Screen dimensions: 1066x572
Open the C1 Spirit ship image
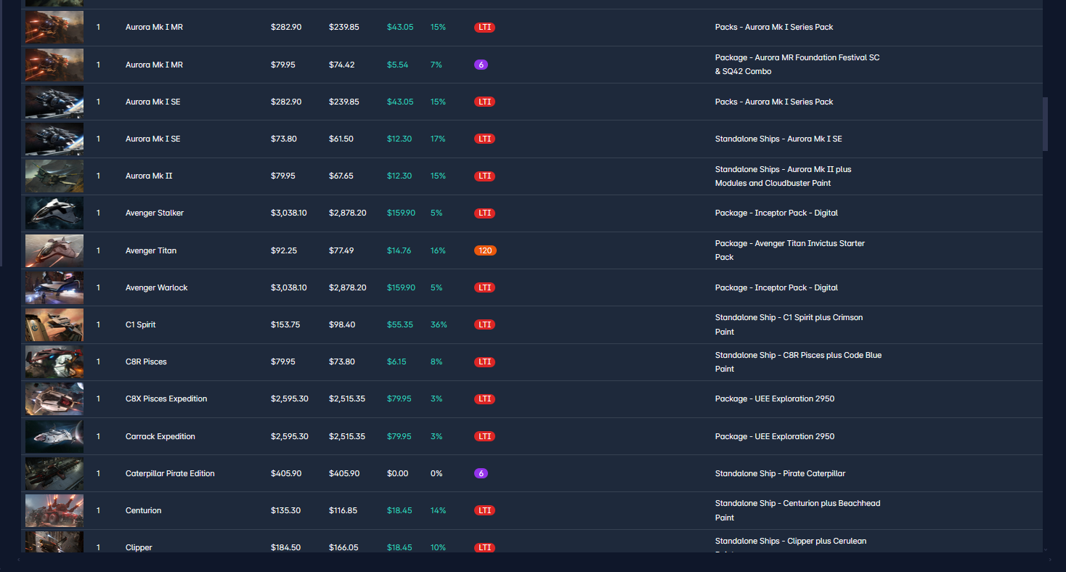(x=54, y=324)
